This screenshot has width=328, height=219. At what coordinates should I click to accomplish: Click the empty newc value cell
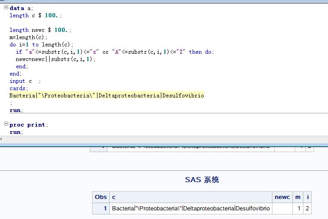282,209
